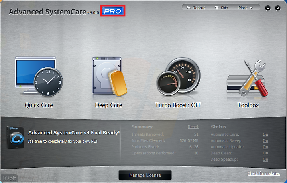Click the Summary heading
This screenshot has height=183, width=287.
coord(142,127)
